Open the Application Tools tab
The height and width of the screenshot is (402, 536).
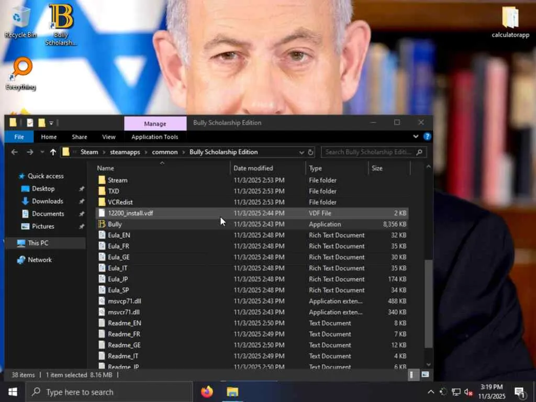(155, 137)
